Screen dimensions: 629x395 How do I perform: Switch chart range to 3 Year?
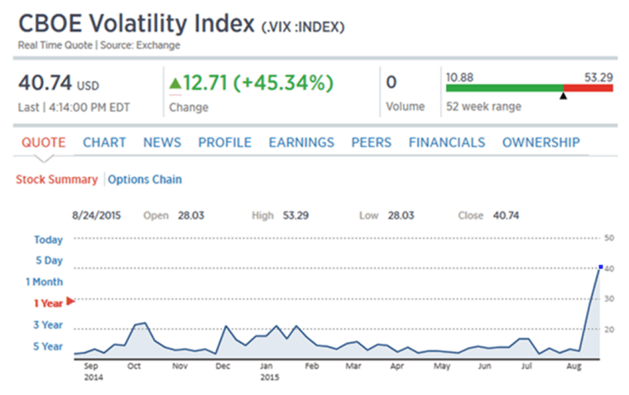point(48,325)
